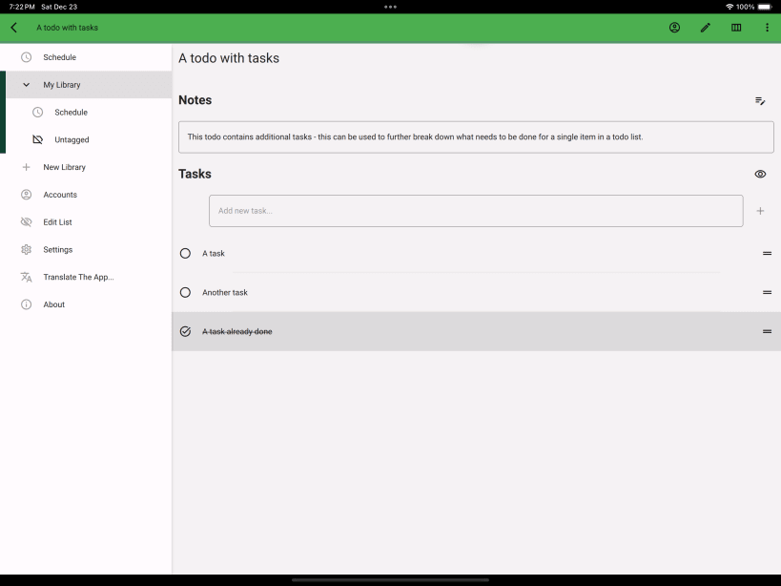This screenshot has width=781, height=586.
Task: Toggle the column layout icon in toolbar
Action: tap(736, 28)
